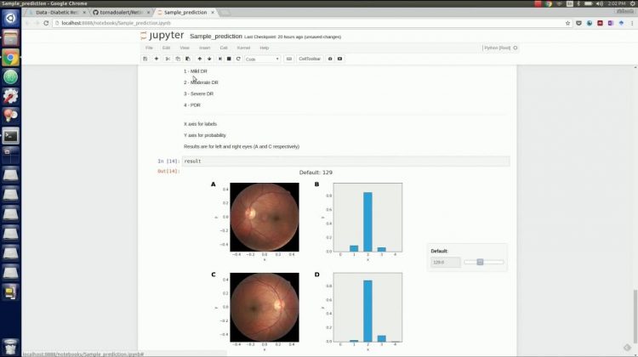Open the Files manager in the launcher
Screen dimensions: 638x357
click(x=10, y=38)
